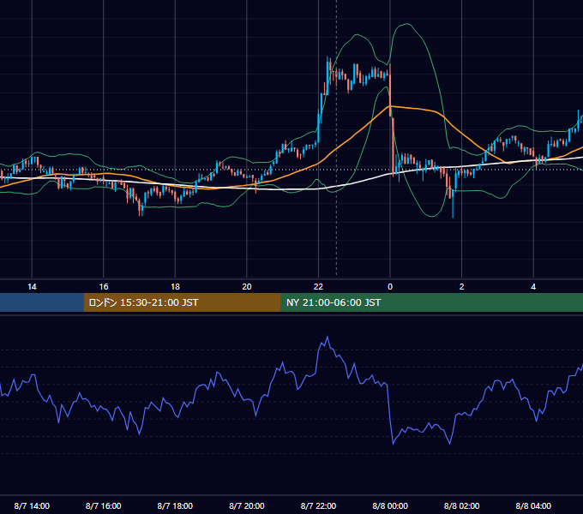Click the 22 hour label on the upper axis
Screen dimensions: 583x514
(x=318, y=287)
